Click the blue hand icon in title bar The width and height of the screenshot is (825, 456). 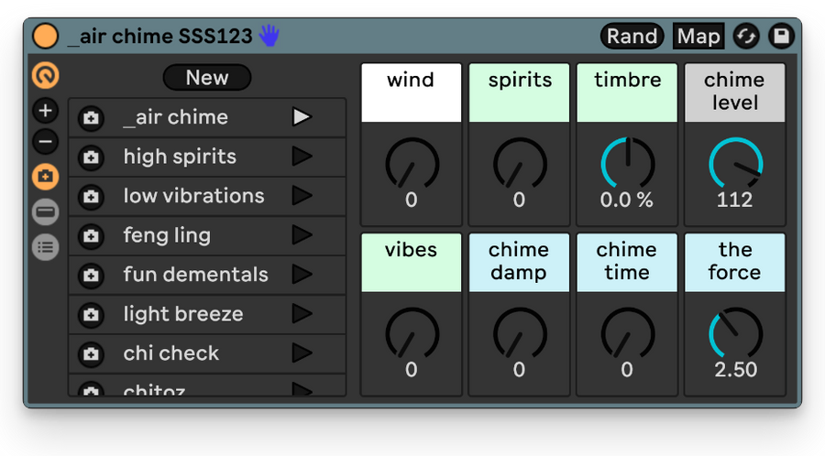[269, 36]
